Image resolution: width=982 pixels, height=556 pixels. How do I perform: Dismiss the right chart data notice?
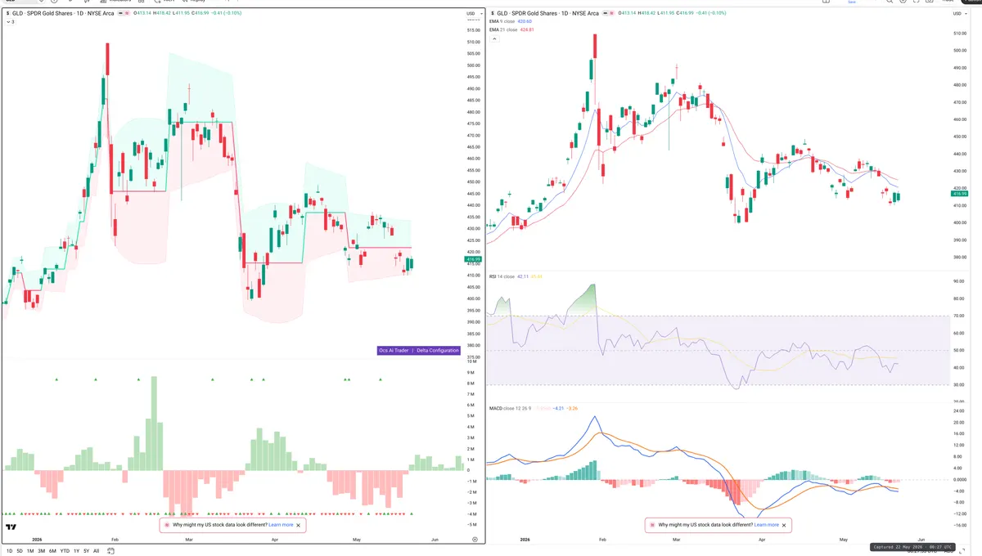(x=784, y=525)
